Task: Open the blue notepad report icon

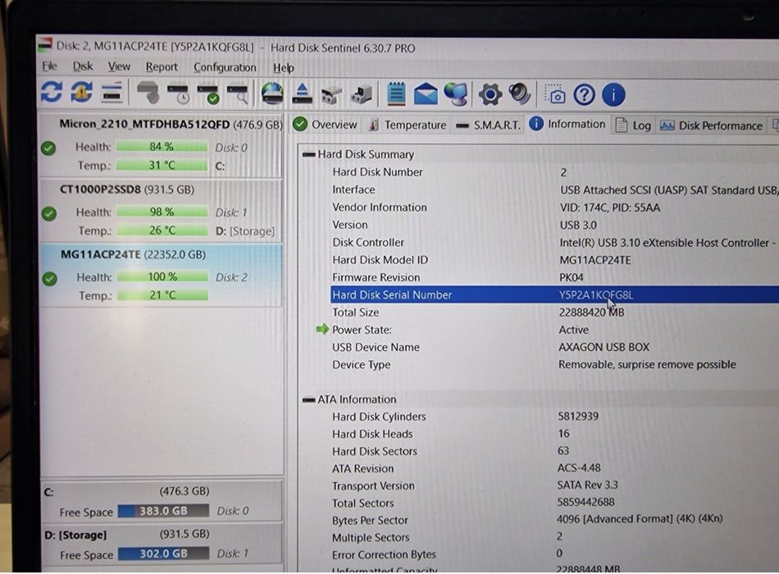Action: pyautogui.click(x=396, y=94)
